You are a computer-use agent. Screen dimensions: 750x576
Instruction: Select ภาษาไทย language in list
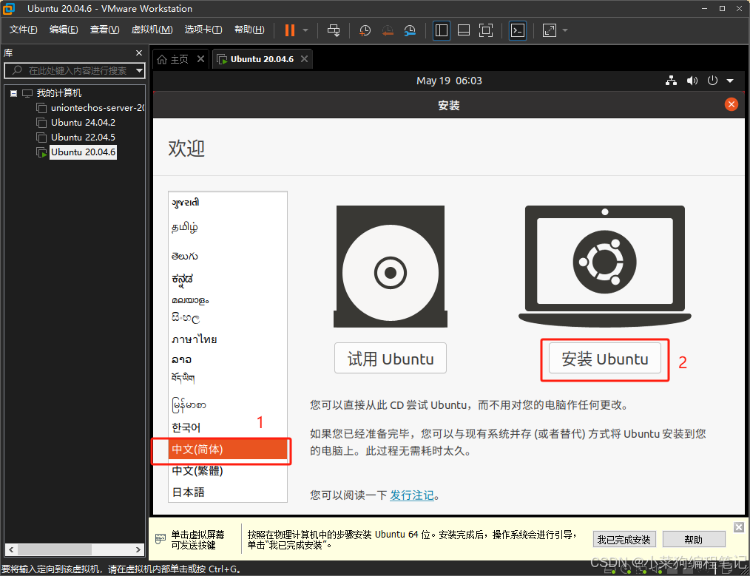click(x=228, y=339)
